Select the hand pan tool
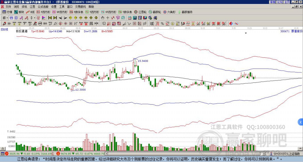The height and width of the screenshot is (162, 303). point(103,18)
